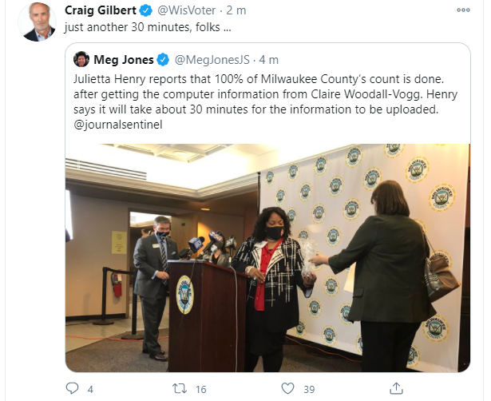Click Craig Gilbert's profile avatar
Viewport: 491px width, 401px height.
tap(38, 22)
